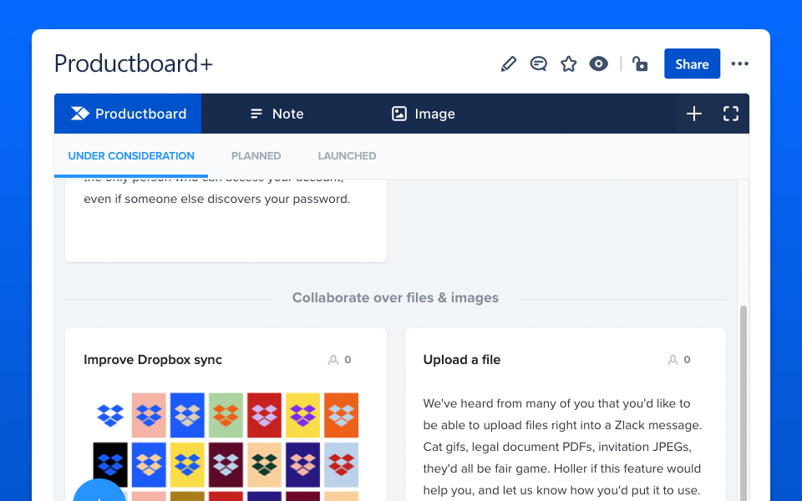Open the Launched tab
Viewport: 802px width, 501px height.
click(x=347, y=156)
